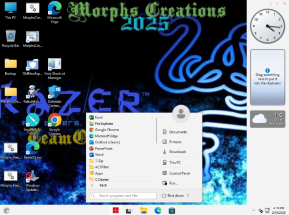289x215 pixels.
Task: Show hidden system tray icons
Action: pyautogui.click(x=254, y=210)
